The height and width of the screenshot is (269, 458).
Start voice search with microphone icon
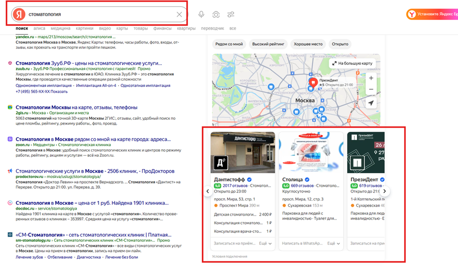click(201, 14)
